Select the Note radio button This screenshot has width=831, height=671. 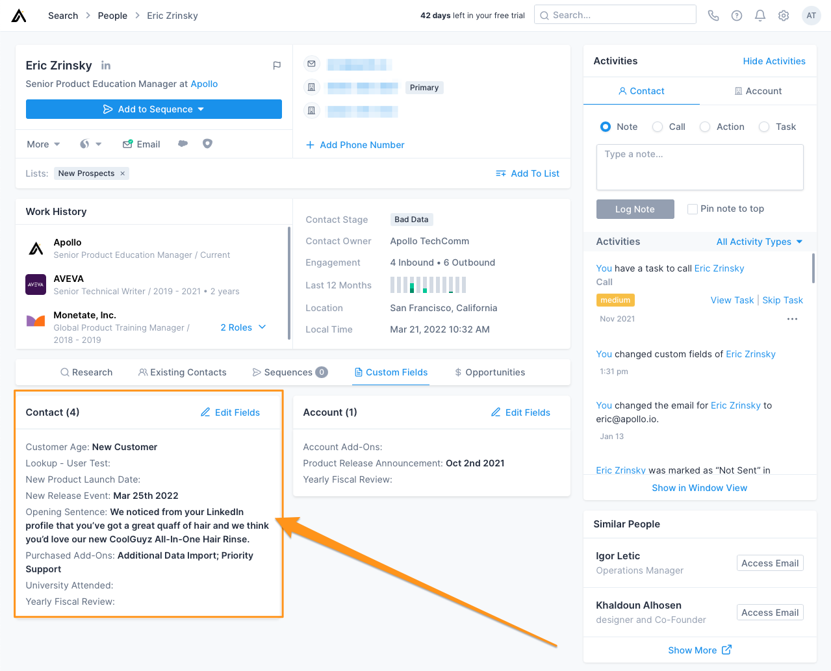(605, 127)
